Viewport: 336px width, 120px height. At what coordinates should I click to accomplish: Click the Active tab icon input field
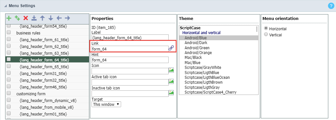(x=130, y=82)
